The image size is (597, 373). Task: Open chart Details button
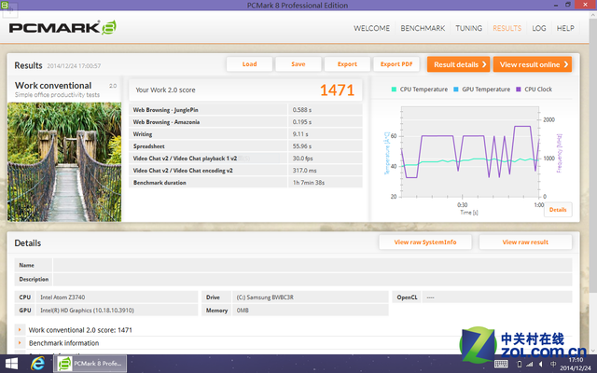pyautogui.click(x=558, y=210)
